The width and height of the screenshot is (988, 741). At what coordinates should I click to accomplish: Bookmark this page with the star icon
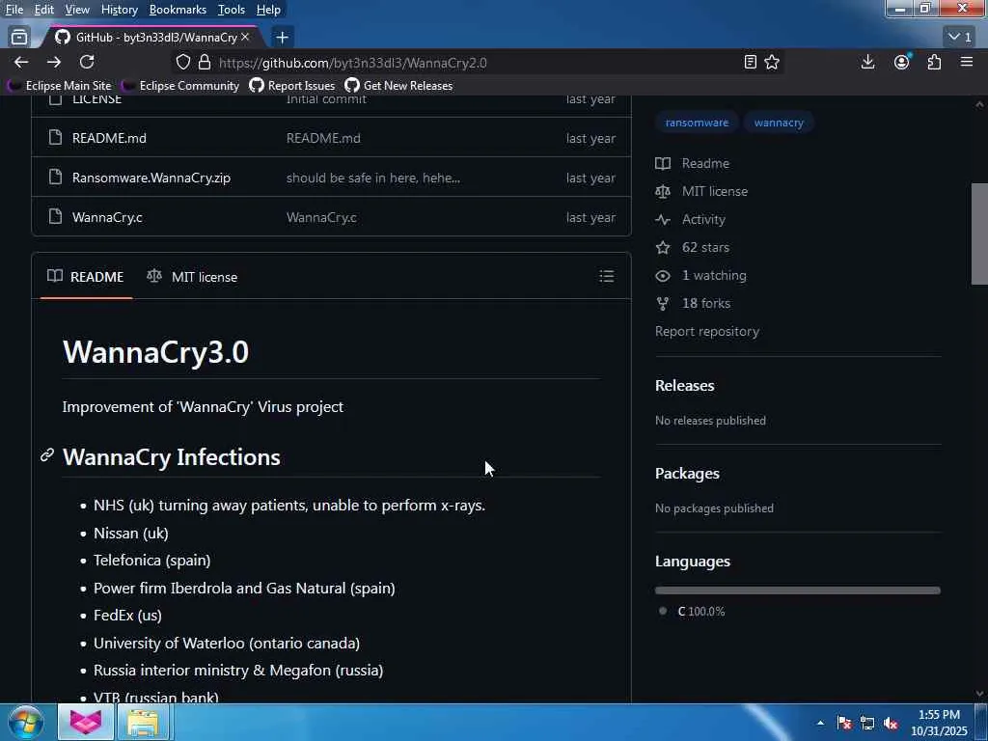pos(772,62)
